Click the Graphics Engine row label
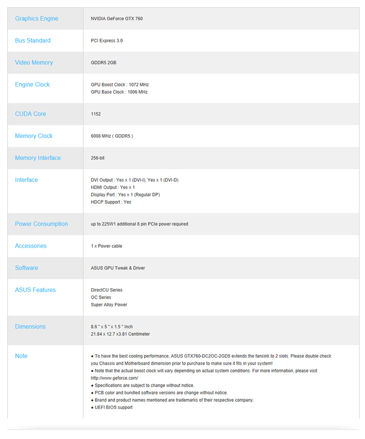Screen dimensions: 365x439 point(36,19)
